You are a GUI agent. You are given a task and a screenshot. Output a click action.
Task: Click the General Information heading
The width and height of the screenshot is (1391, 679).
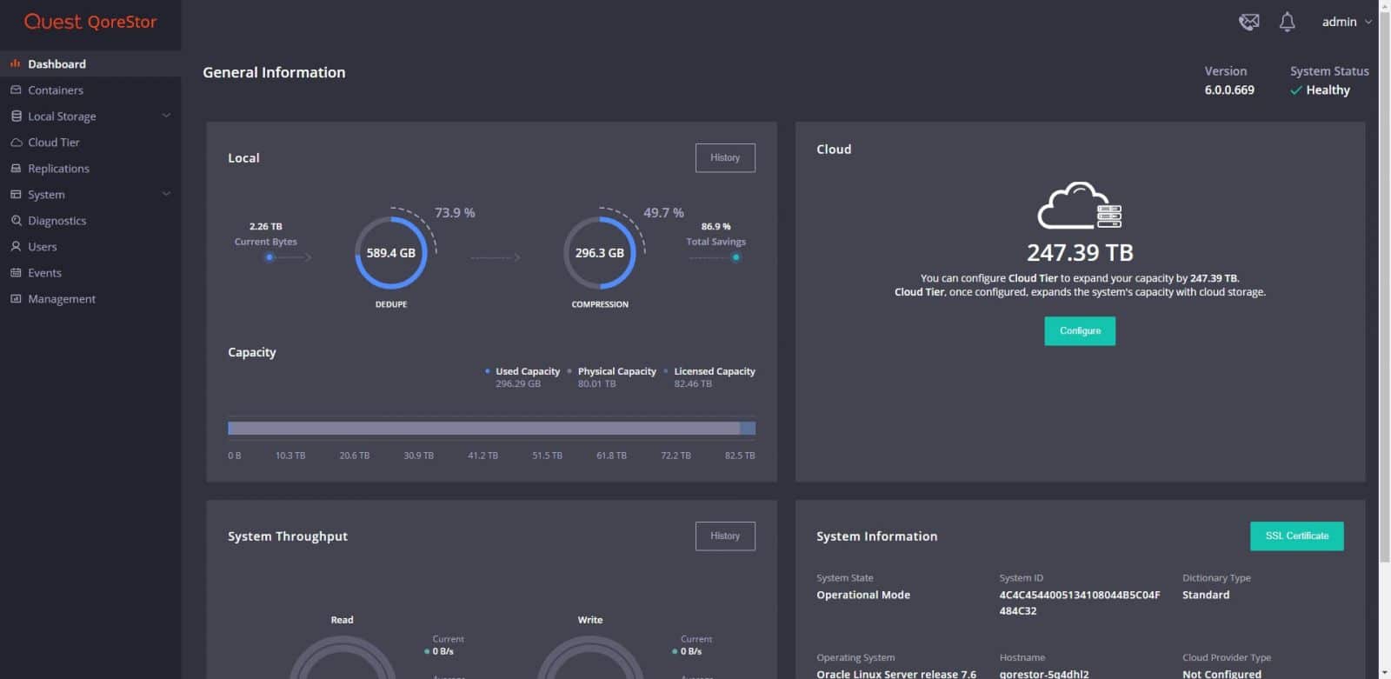(274, 72)
